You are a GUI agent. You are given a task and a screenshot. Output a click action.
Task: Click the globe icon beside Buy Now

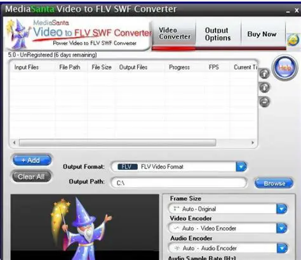pos(293,40)
